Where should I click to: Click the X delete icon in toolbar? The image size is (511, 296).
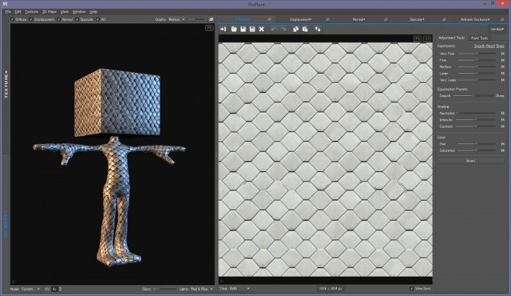(x=262, y=29)
